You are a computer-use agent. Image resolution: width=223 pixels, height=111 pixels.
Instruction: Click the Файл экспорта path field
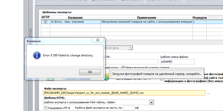tap(124, 93)
